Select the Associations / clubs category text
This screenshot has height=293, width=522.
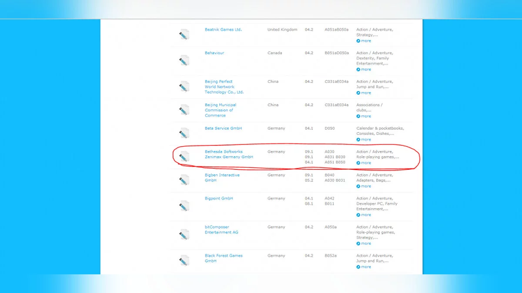pyautogui.click(x=369, y=108)
